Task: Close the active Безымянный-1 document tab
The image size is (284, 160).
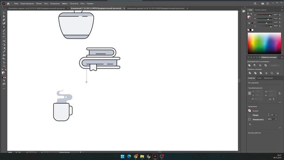Action: pos(124,8)
